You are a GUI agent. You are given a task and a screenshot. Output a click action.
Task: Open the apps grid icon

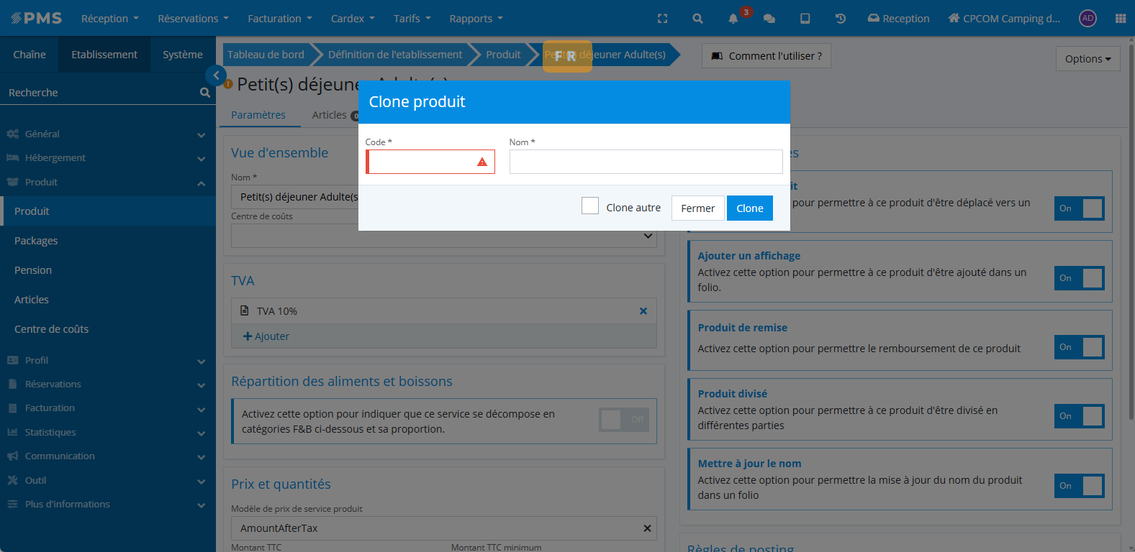(1120, 19)
